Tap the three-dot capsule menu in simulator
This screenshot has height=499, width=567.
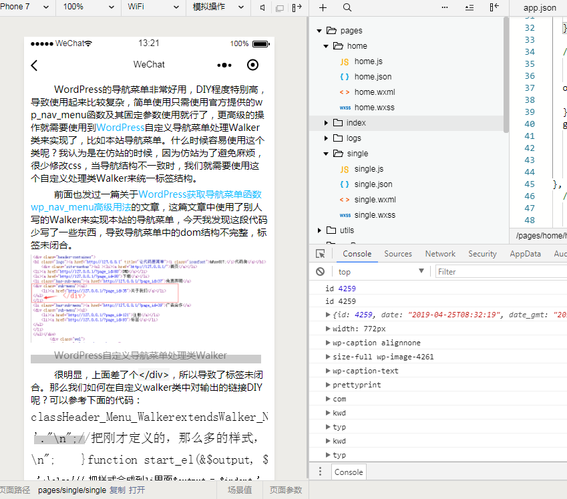(224, 65)
